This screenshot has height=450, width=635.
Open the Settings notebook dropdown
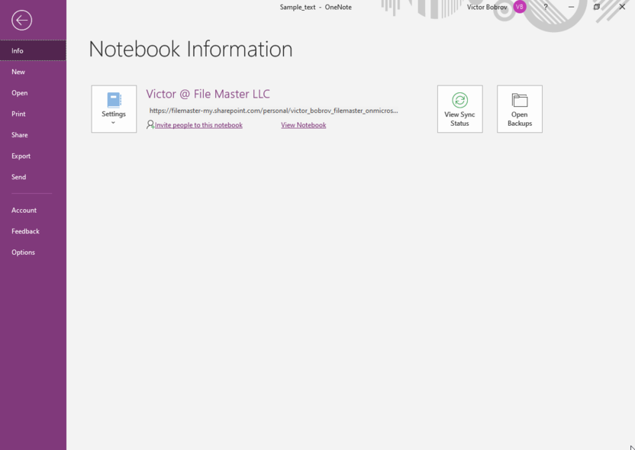pos(114,109)
